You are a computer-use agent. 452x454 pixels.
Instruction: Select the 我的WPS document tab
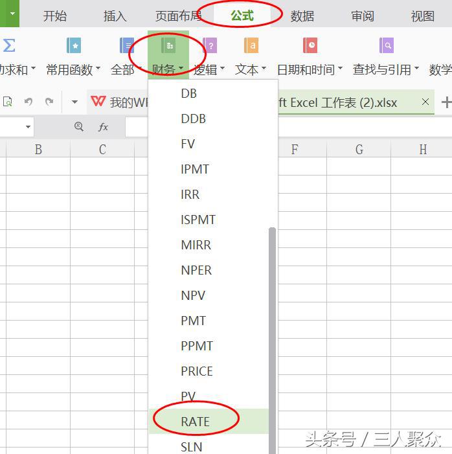coord(118,102)
